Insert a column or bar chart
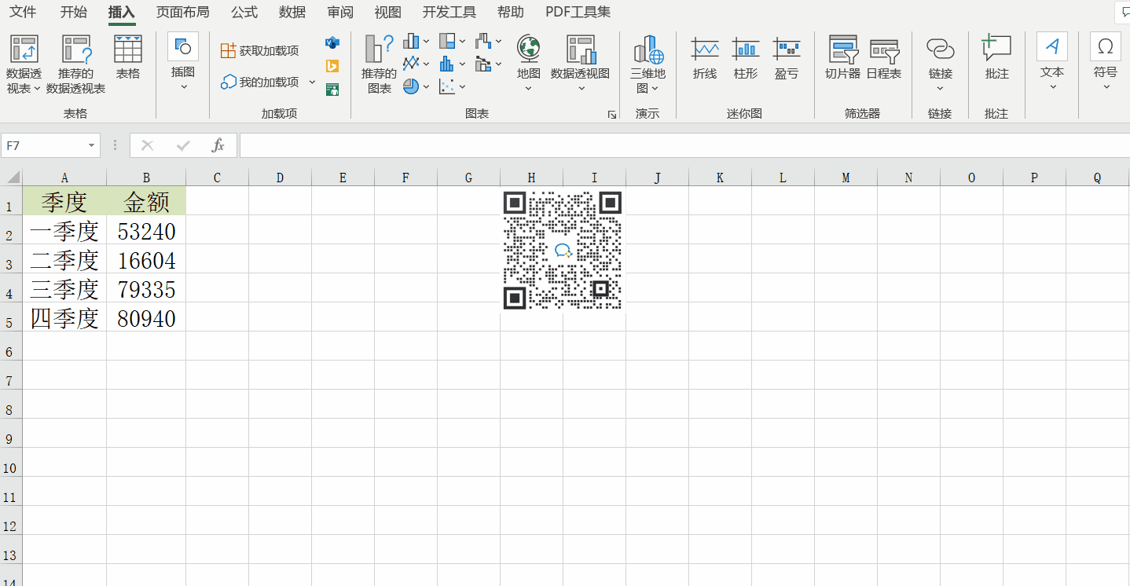Screen dimensions: 1130x586 coord(412,41)
